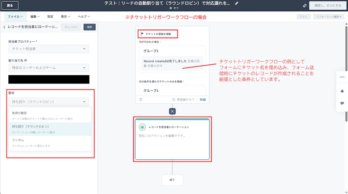Select the ランダム distribution option
This screenshot has width=348, height=194.
click(x=50, y=143)
